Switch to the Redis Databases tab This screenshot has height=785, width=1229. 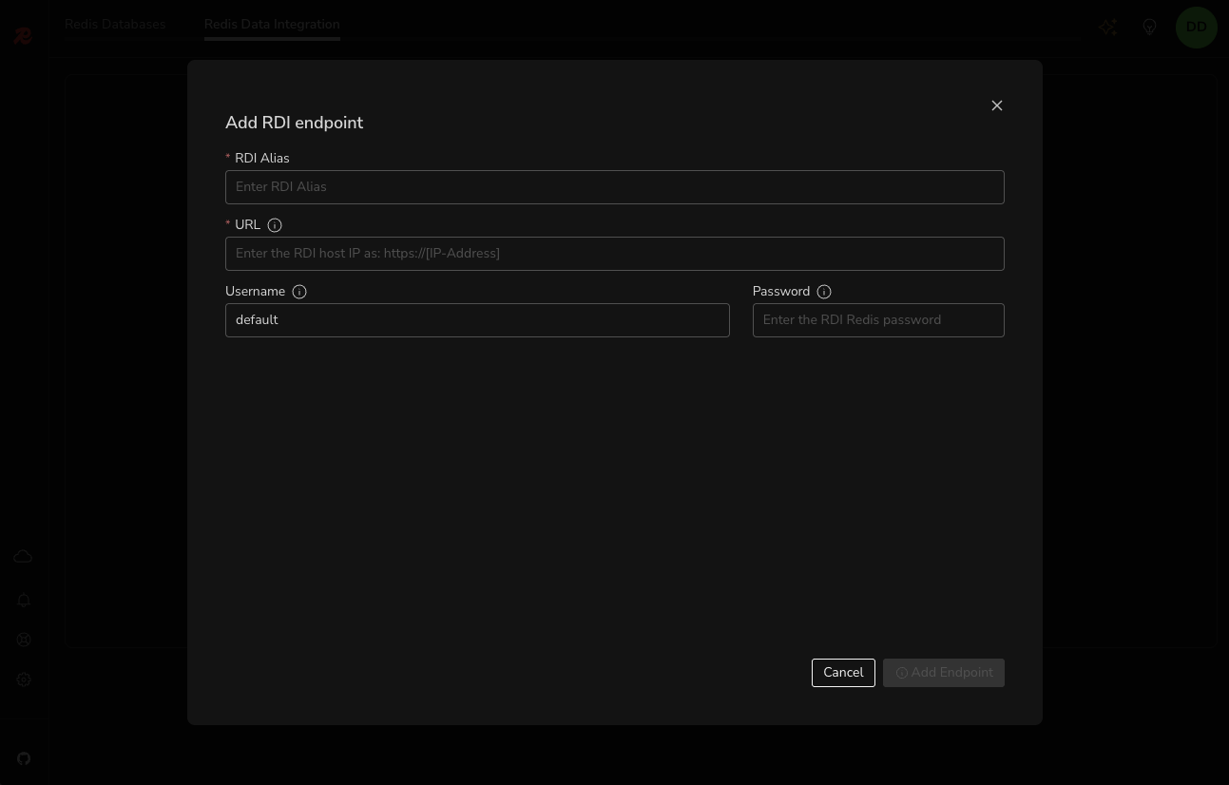click(x=115, y=25)
